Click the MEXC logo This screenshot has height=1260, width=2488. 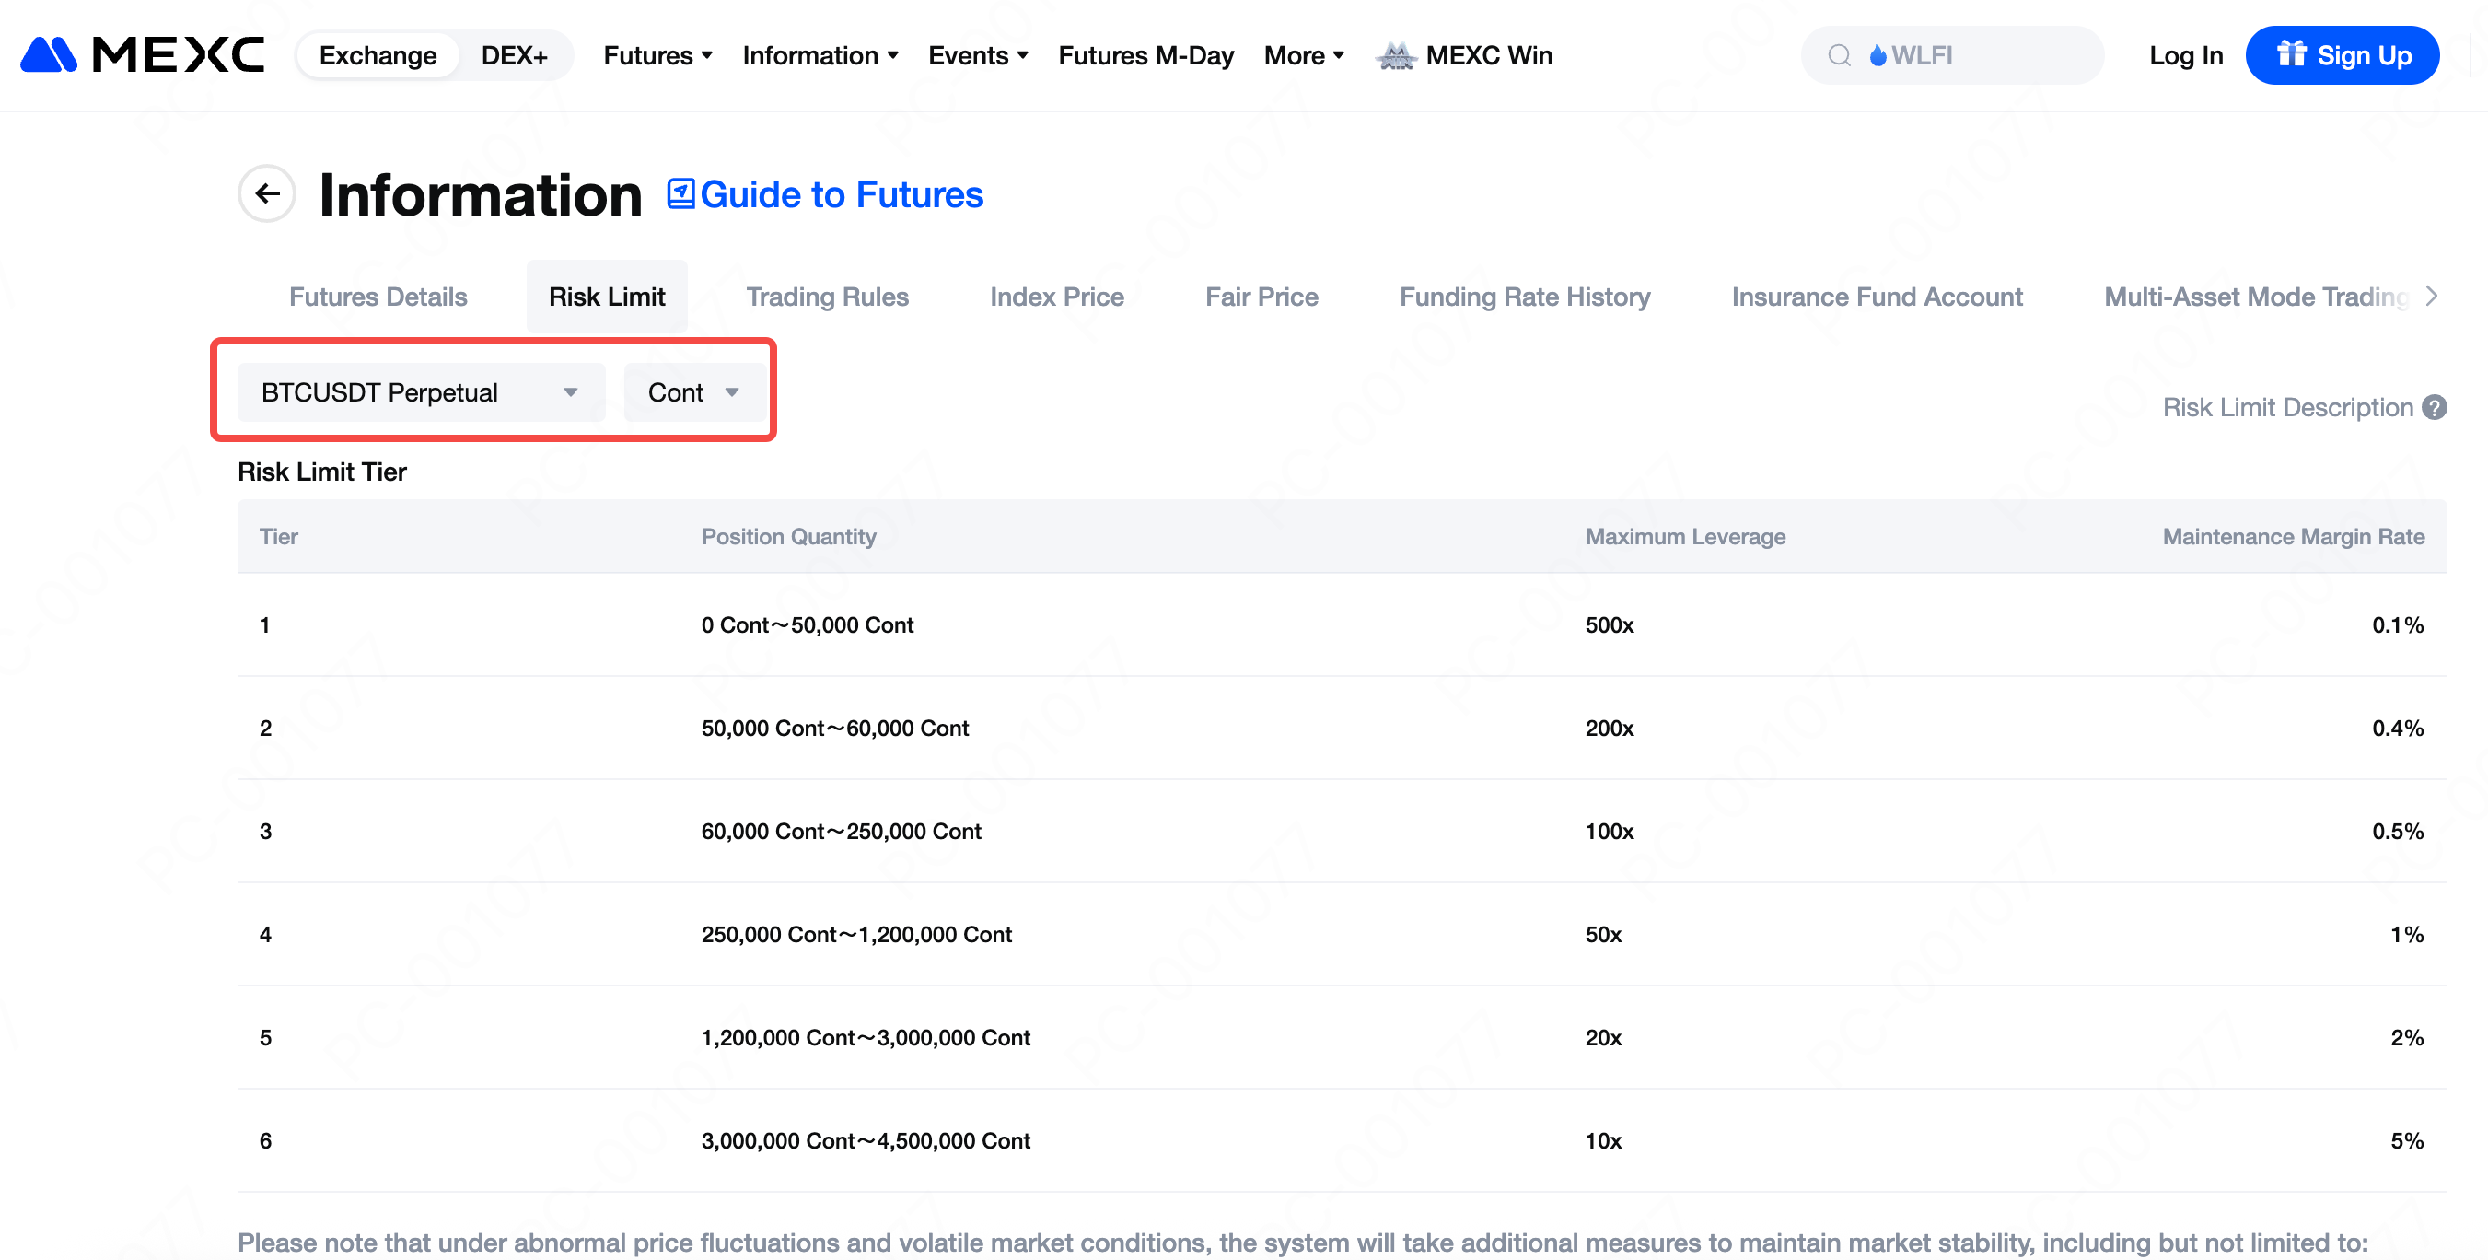click(142, 55)
